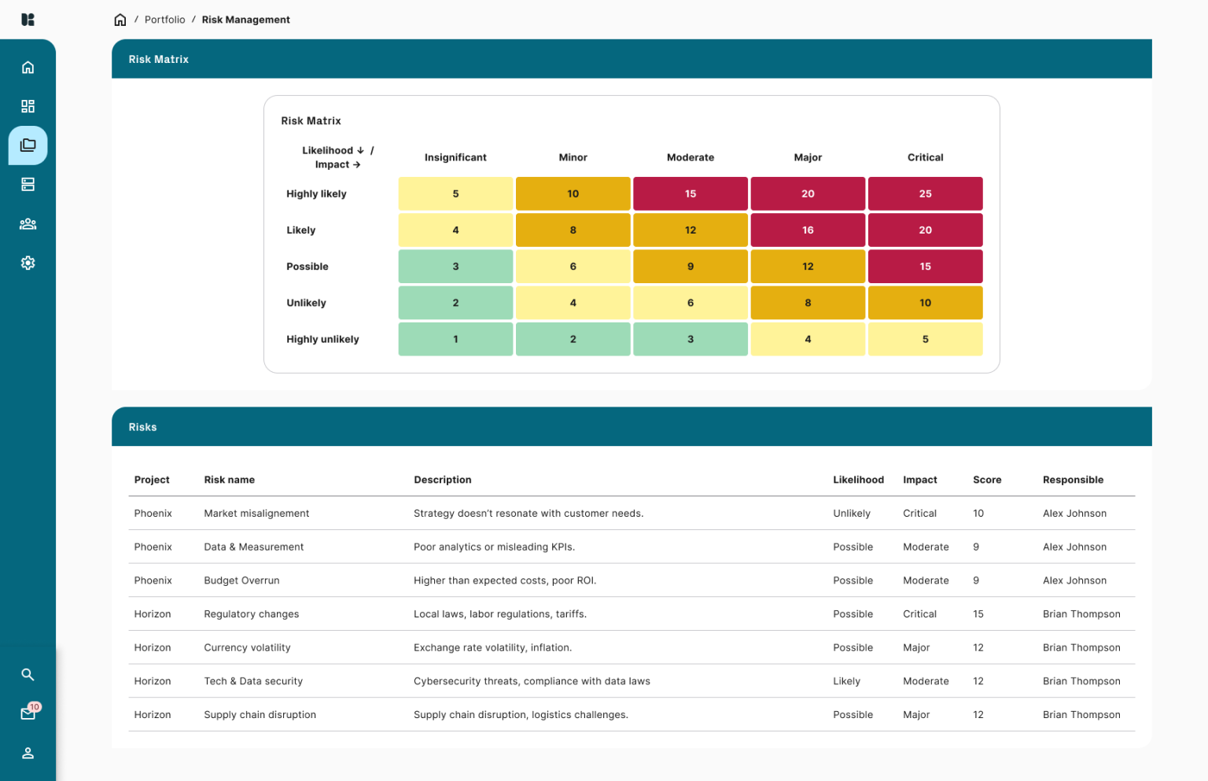Select the red 25 cell in the matrix
The width and height of the screenshot is (1208, 781).
point(925,193)
